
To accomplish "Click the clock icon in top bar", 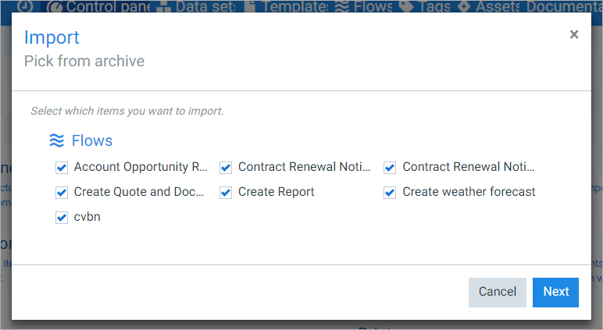I will pyautogui.click(x=25, y=5).
